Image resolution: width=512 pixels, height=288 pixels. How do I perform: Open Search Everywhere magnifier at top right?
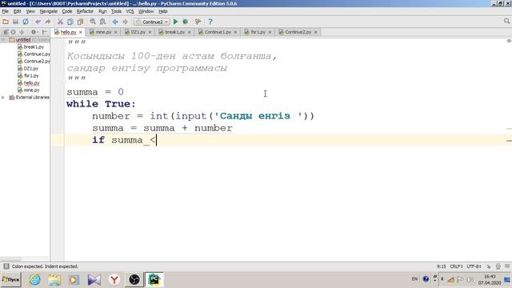[506, 22]
